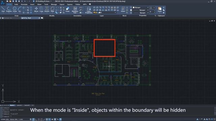
Task: Switch to the Model tab
Action: click(12, 105)
